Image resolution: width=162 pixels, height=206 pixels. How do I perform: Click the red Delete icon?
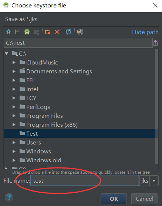pyautogui.click(x=57, y=32)
